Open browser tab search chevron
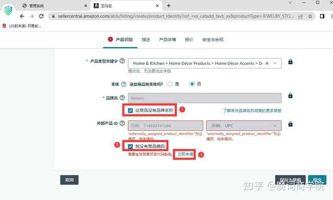Image resolution: width=333 pixels, height=200 pixels. tap(290, 3)
